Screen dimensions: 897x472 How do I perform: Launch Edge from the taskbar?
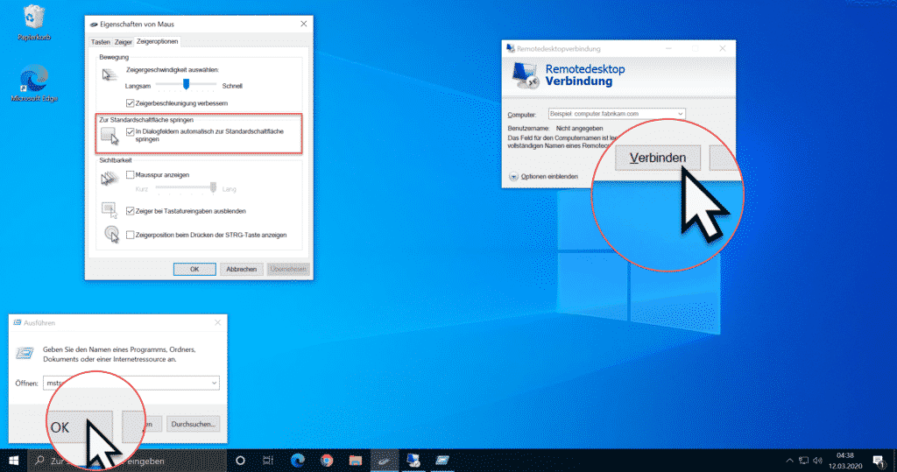pyautogui.click(x=298, y=460)
